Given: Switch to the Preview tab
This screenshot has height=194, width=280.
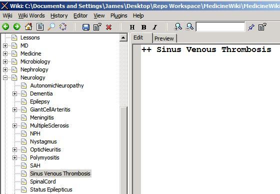Looking at the screenshot, I should [164, 38].
